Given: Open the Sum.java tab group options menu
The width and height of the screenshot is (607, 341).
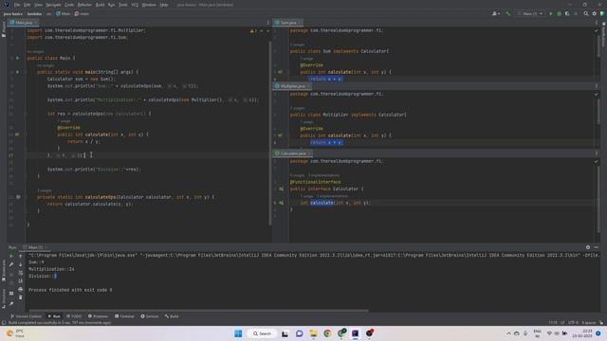Looking at the screenshot, I should (x=597, y=23).
